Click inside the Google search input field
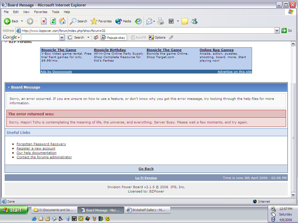This screenshot has height=223, width=298. (x=41, y=37)
